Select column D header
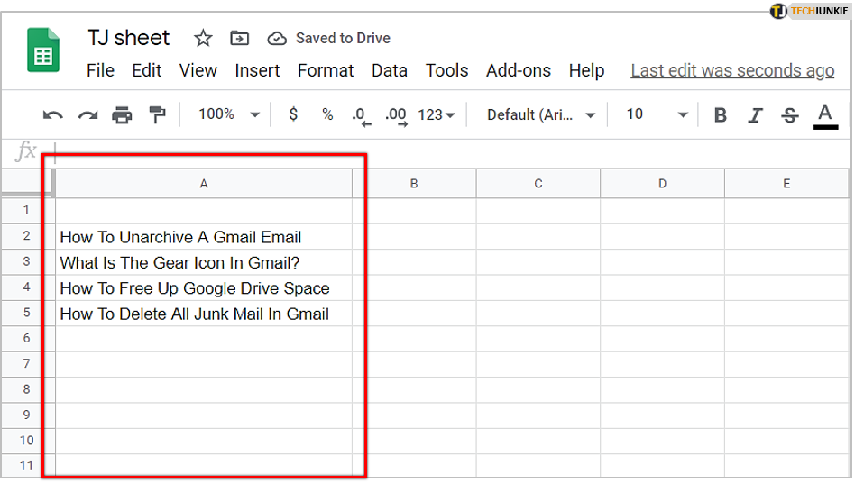The image size is (855, 483). [x=663, y=184]
